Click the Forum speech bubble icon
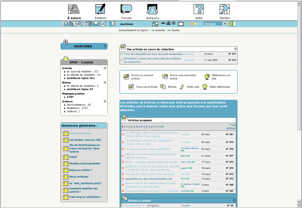Viewport: 302px width, 208px height. (126, 9)
